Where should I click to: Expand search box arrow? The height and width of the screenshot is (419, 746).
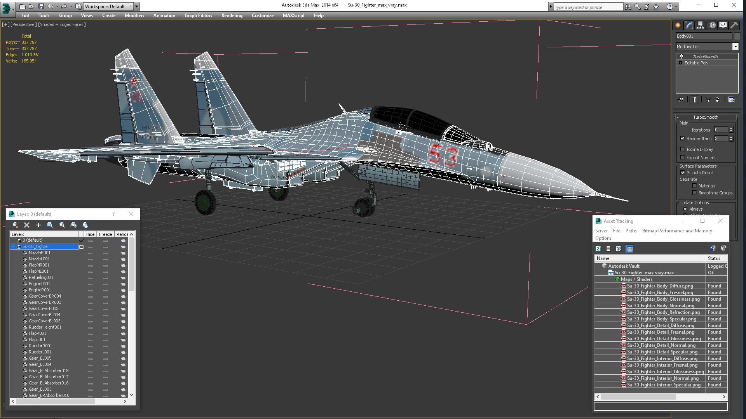[551, 7]
